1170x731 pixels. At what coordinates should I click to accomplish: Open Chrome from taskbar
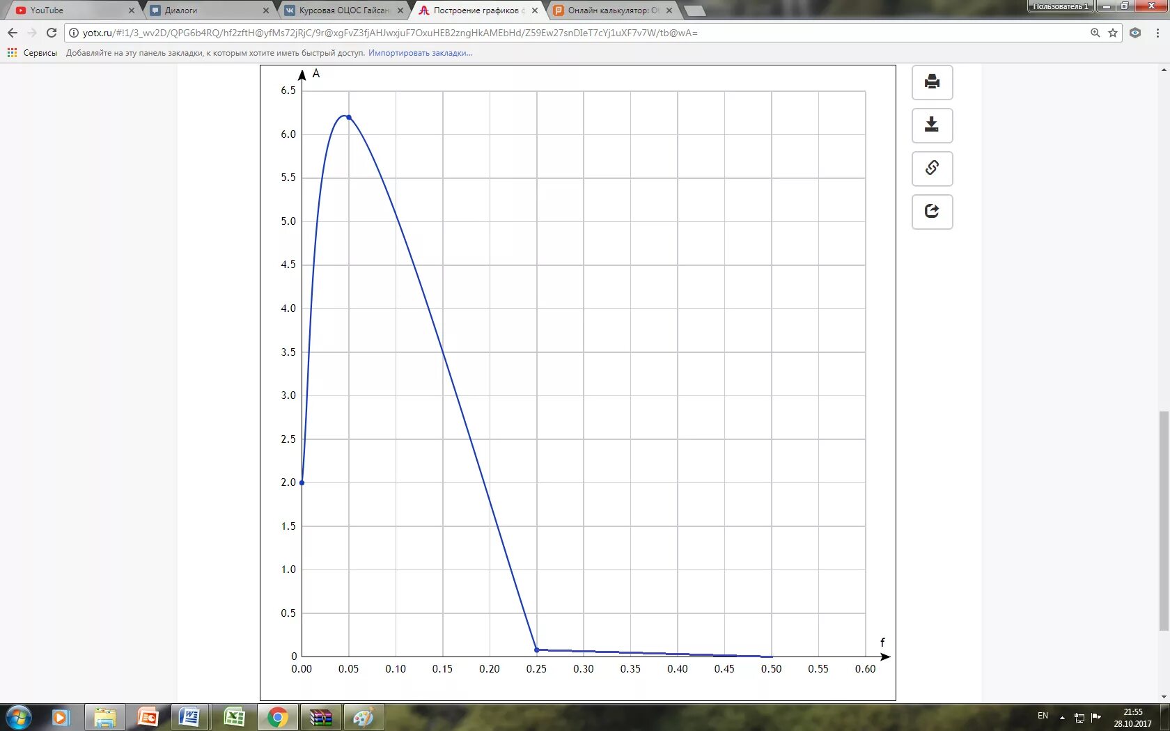[x=277, y=717]
